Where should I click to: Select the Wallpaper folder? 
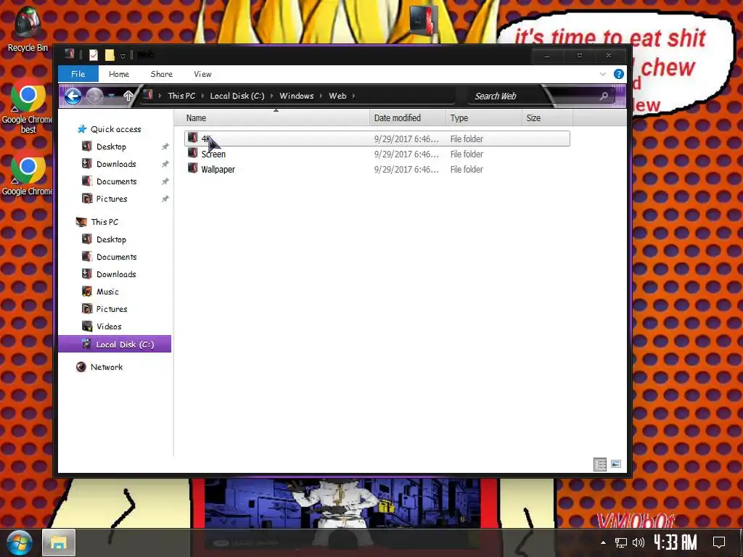tap(377, 169)
